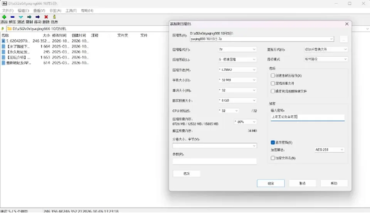Open encryption method dropdown showing AES-256

point(330,150)
